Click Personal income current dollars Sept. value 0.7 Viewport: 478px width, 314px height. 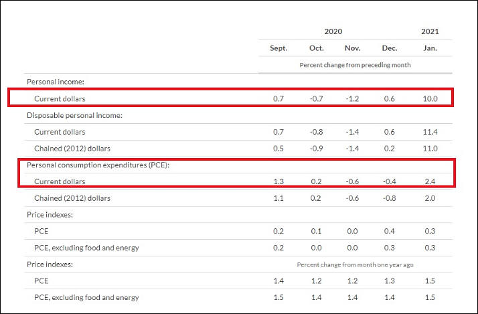pos(278,99)
